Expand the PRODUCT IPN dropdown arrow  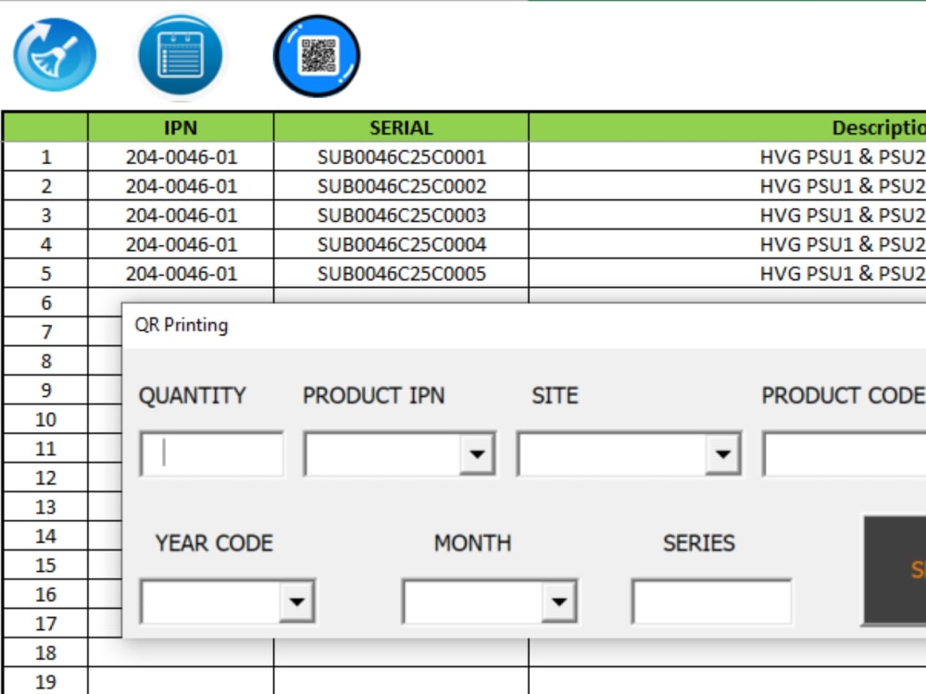click(477, 453)
